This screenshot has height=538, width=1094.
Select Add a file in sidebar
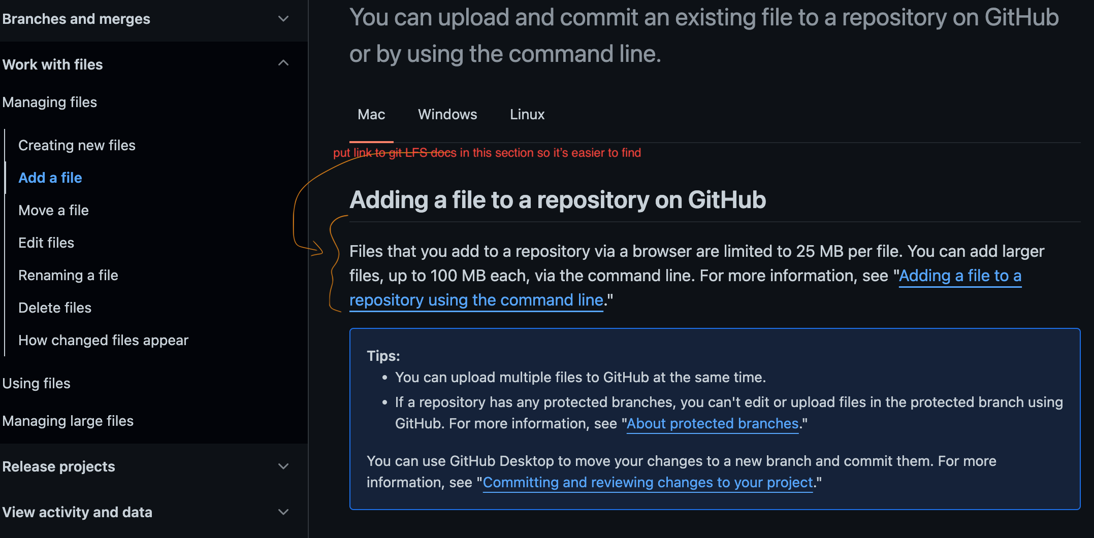tap(50, 178)
